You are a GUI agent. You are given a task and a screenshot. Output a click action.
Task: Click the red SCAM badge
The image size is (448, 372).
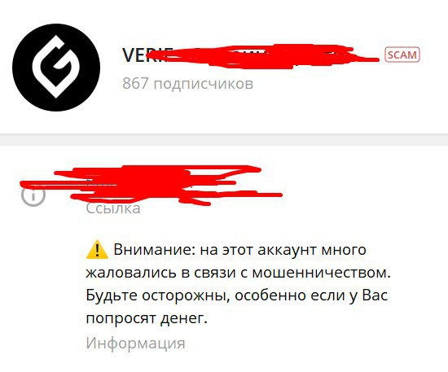pyautogui.click(x=402, y=55)
